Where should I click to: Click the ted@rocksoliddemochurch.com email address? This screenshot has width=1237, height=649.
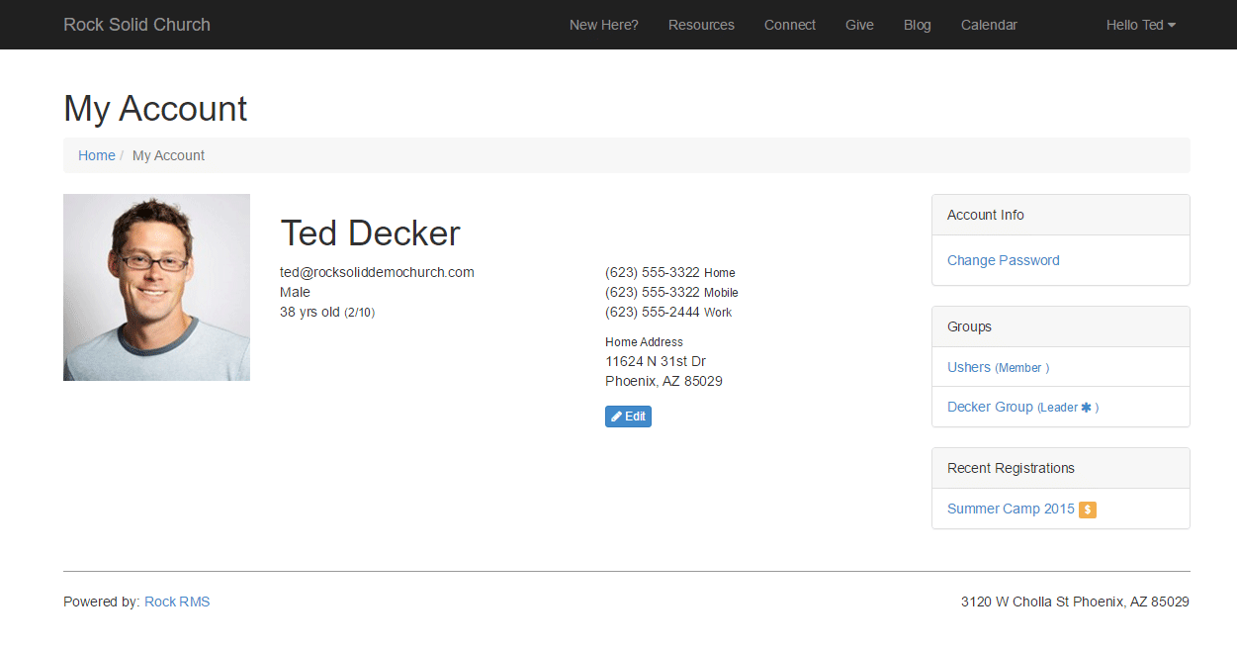point(377,272)
